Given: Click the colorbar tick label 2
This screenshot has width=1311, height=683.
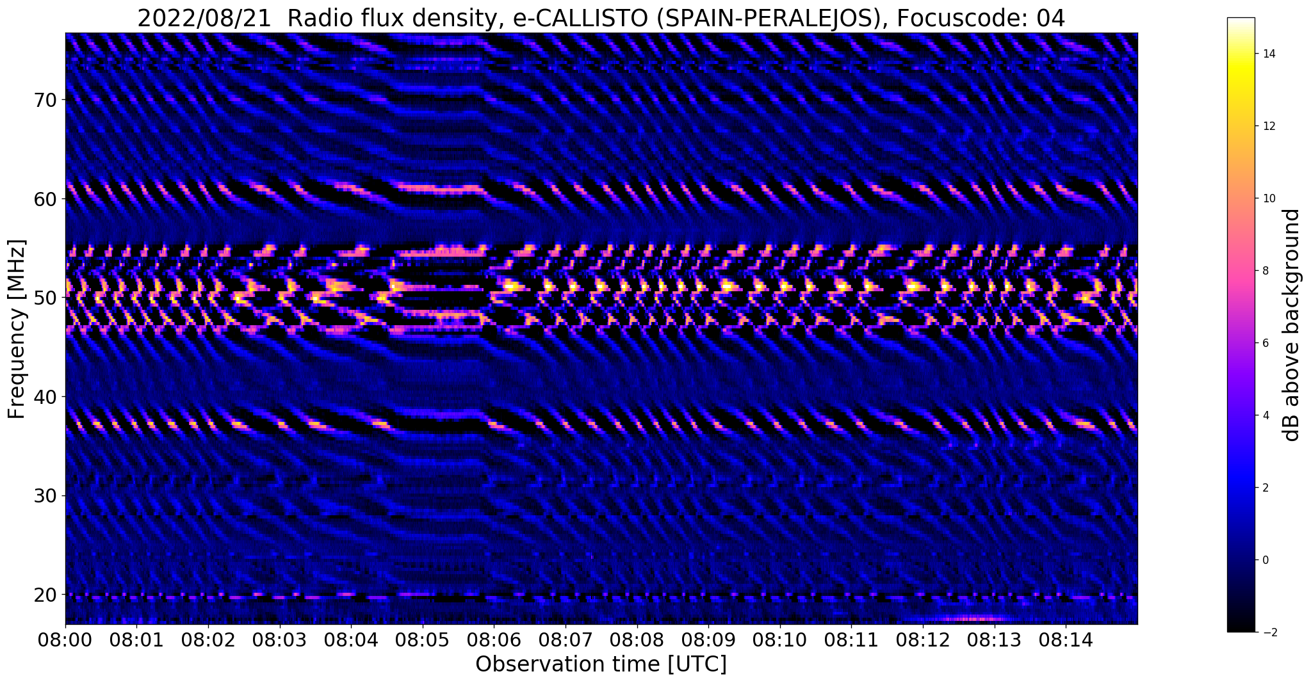Looking at the screenshot, I should pos(1264,488).
